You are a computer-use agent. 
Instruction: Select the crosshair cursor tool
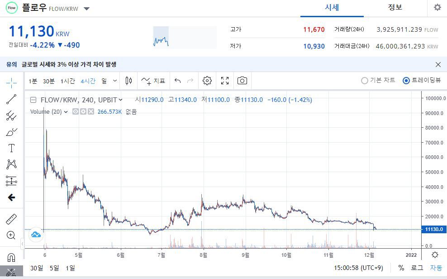11,83
